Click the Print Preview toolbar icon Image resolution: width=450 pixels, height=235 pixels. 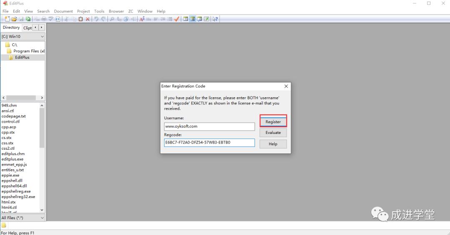point(37,19)
